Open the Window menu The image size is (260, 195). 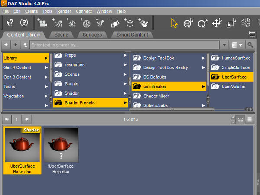tap(104, 11)
